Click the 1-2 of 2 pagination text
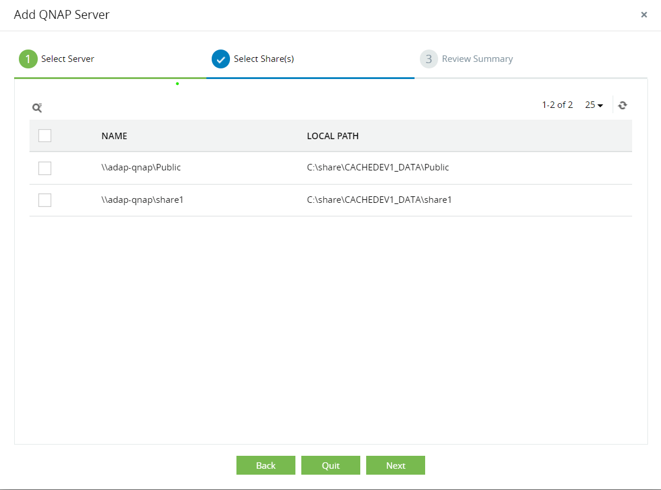661x490 pixels. tap(557, 105)
